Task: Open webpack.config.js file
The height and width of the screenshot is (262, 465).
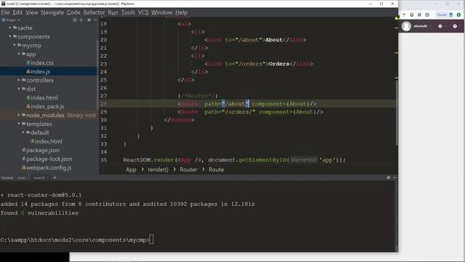Action: click(x=46, y=167)
